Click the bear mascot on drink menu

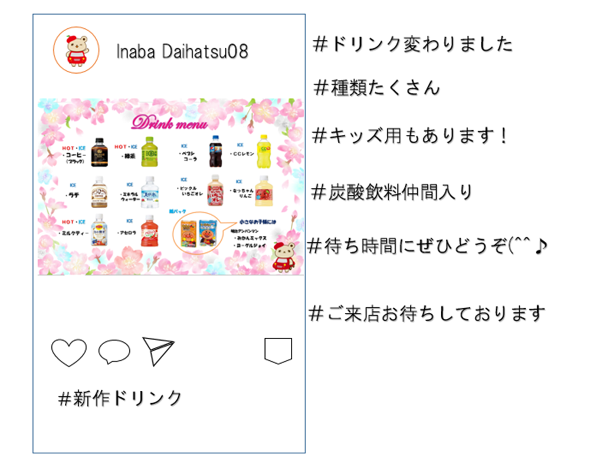[x=285, y=256]
